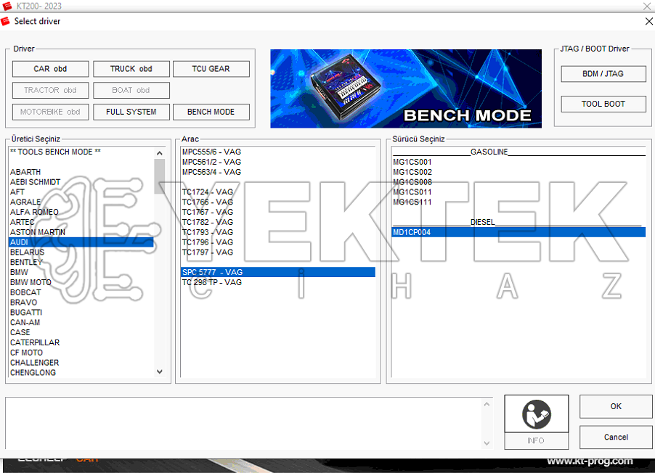Viewport: 655px width, 473px height.
Task: Select MD1CP004 diesel driver
Action: click(x=518, y=232)
